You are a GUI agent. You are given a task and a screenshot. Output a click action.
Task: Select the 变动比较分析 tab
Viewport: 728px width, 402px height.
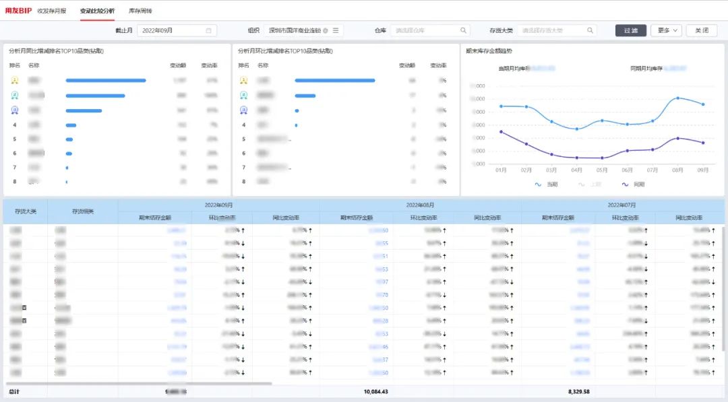97,11
